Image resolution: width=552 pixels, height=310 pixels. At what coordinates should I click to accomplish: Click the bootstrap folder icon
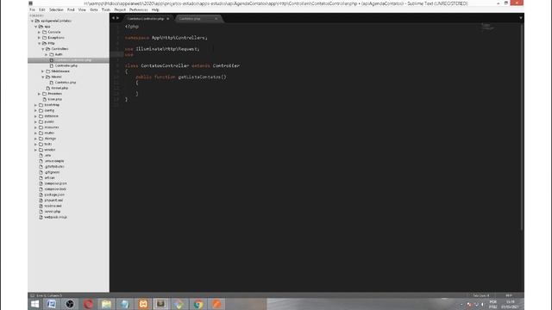pyautogui.click(x=41, y=105)
